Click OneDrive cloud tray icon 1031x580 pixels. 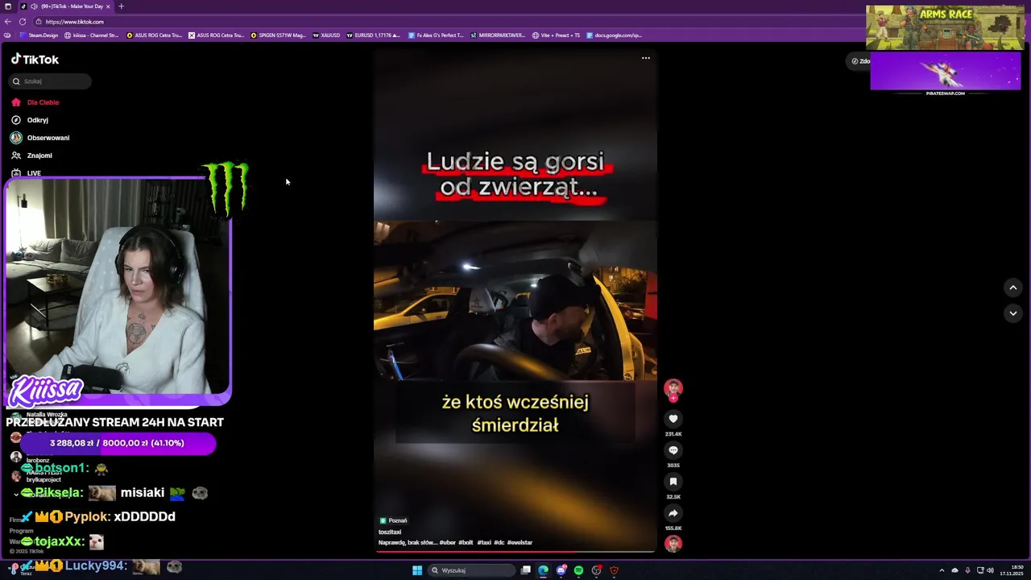[954, 570]
